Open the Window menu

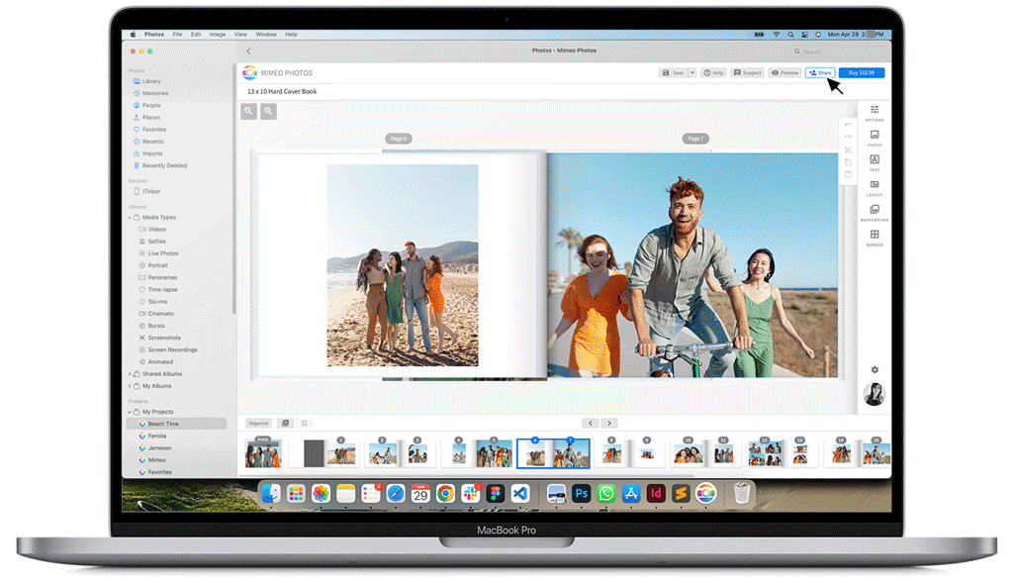[266, 35]
